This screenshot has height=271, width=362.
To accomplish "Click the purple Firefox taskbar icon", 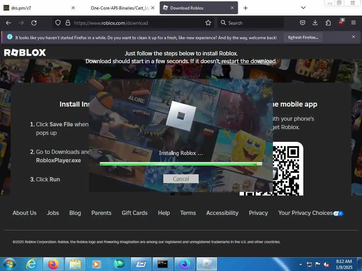I will [x=185, y=264].
